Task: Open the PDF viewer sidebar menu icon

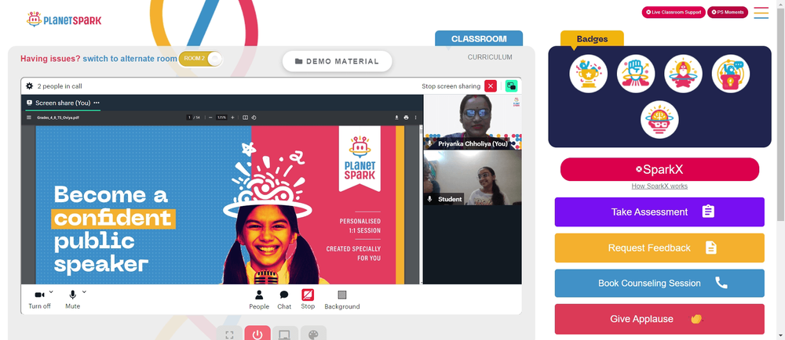Action: pos(29,118)
